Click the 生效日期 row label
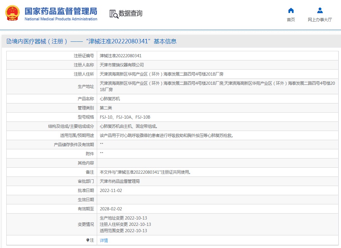Screen dimensions: 341x248 click(86, 200)
